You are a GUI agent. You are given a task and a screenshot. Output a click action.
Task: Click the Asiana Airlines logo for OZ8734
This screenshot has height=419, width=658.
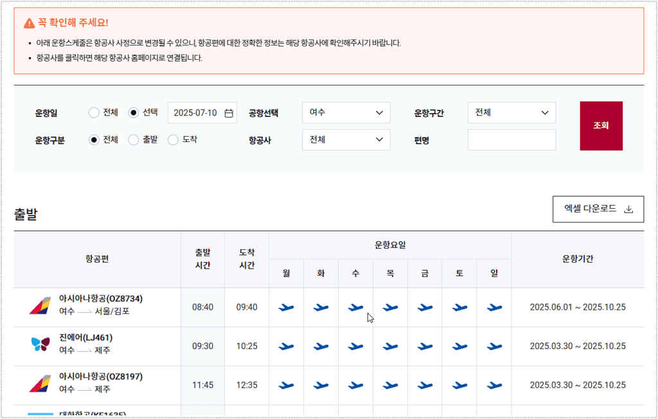(40, 306)
